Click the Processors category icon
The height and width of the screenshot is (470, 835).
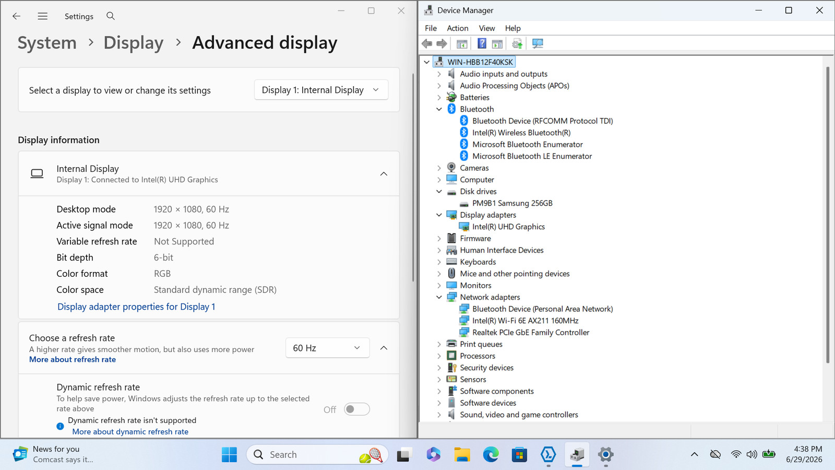pyautogui.click(x=451, y=356)
